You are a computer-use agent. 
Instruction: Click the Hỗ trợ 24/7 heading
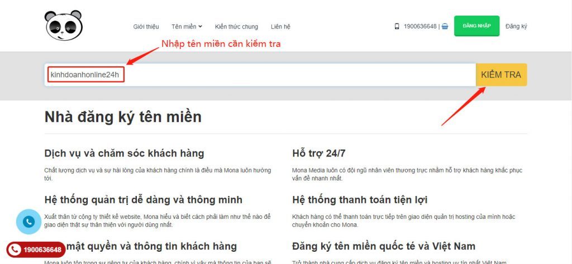coord(319,154)
